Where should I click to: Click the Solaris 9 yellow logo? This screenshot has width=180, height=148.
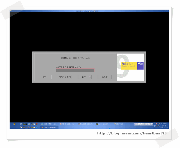coord(129,66)
